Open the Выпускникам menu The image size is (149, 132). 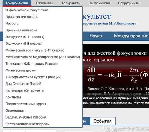[x=99, y=3]
